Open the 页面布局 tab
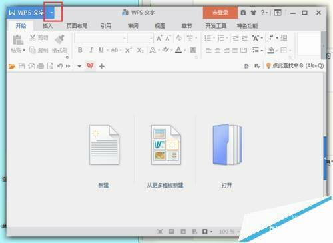333x243 pixels. (77, 26)
